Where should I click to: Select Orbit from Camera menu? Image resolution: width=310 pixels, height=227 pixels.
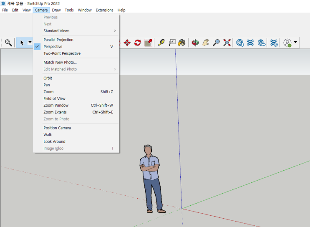(x=76, y=78)
